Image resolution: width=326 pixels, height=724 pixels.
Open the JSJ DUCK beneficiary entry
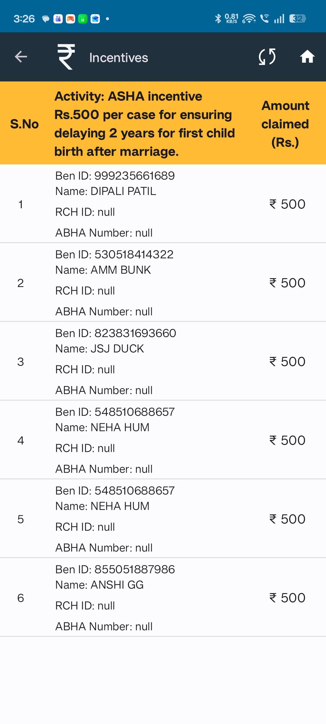point(163,361)
